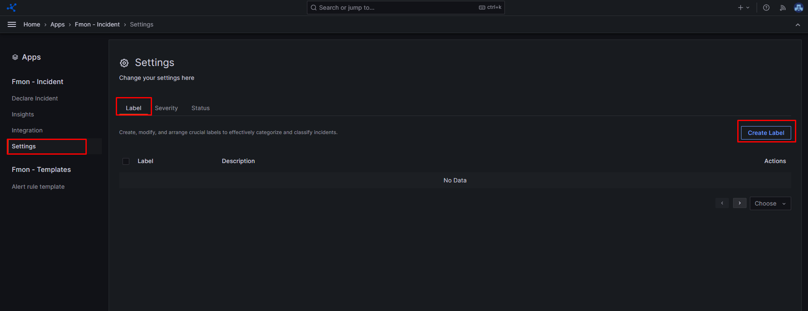Viewport: 808px width, 311px height.
Task: Open Declare Incident in the sidebar
Action: [35, 98]
